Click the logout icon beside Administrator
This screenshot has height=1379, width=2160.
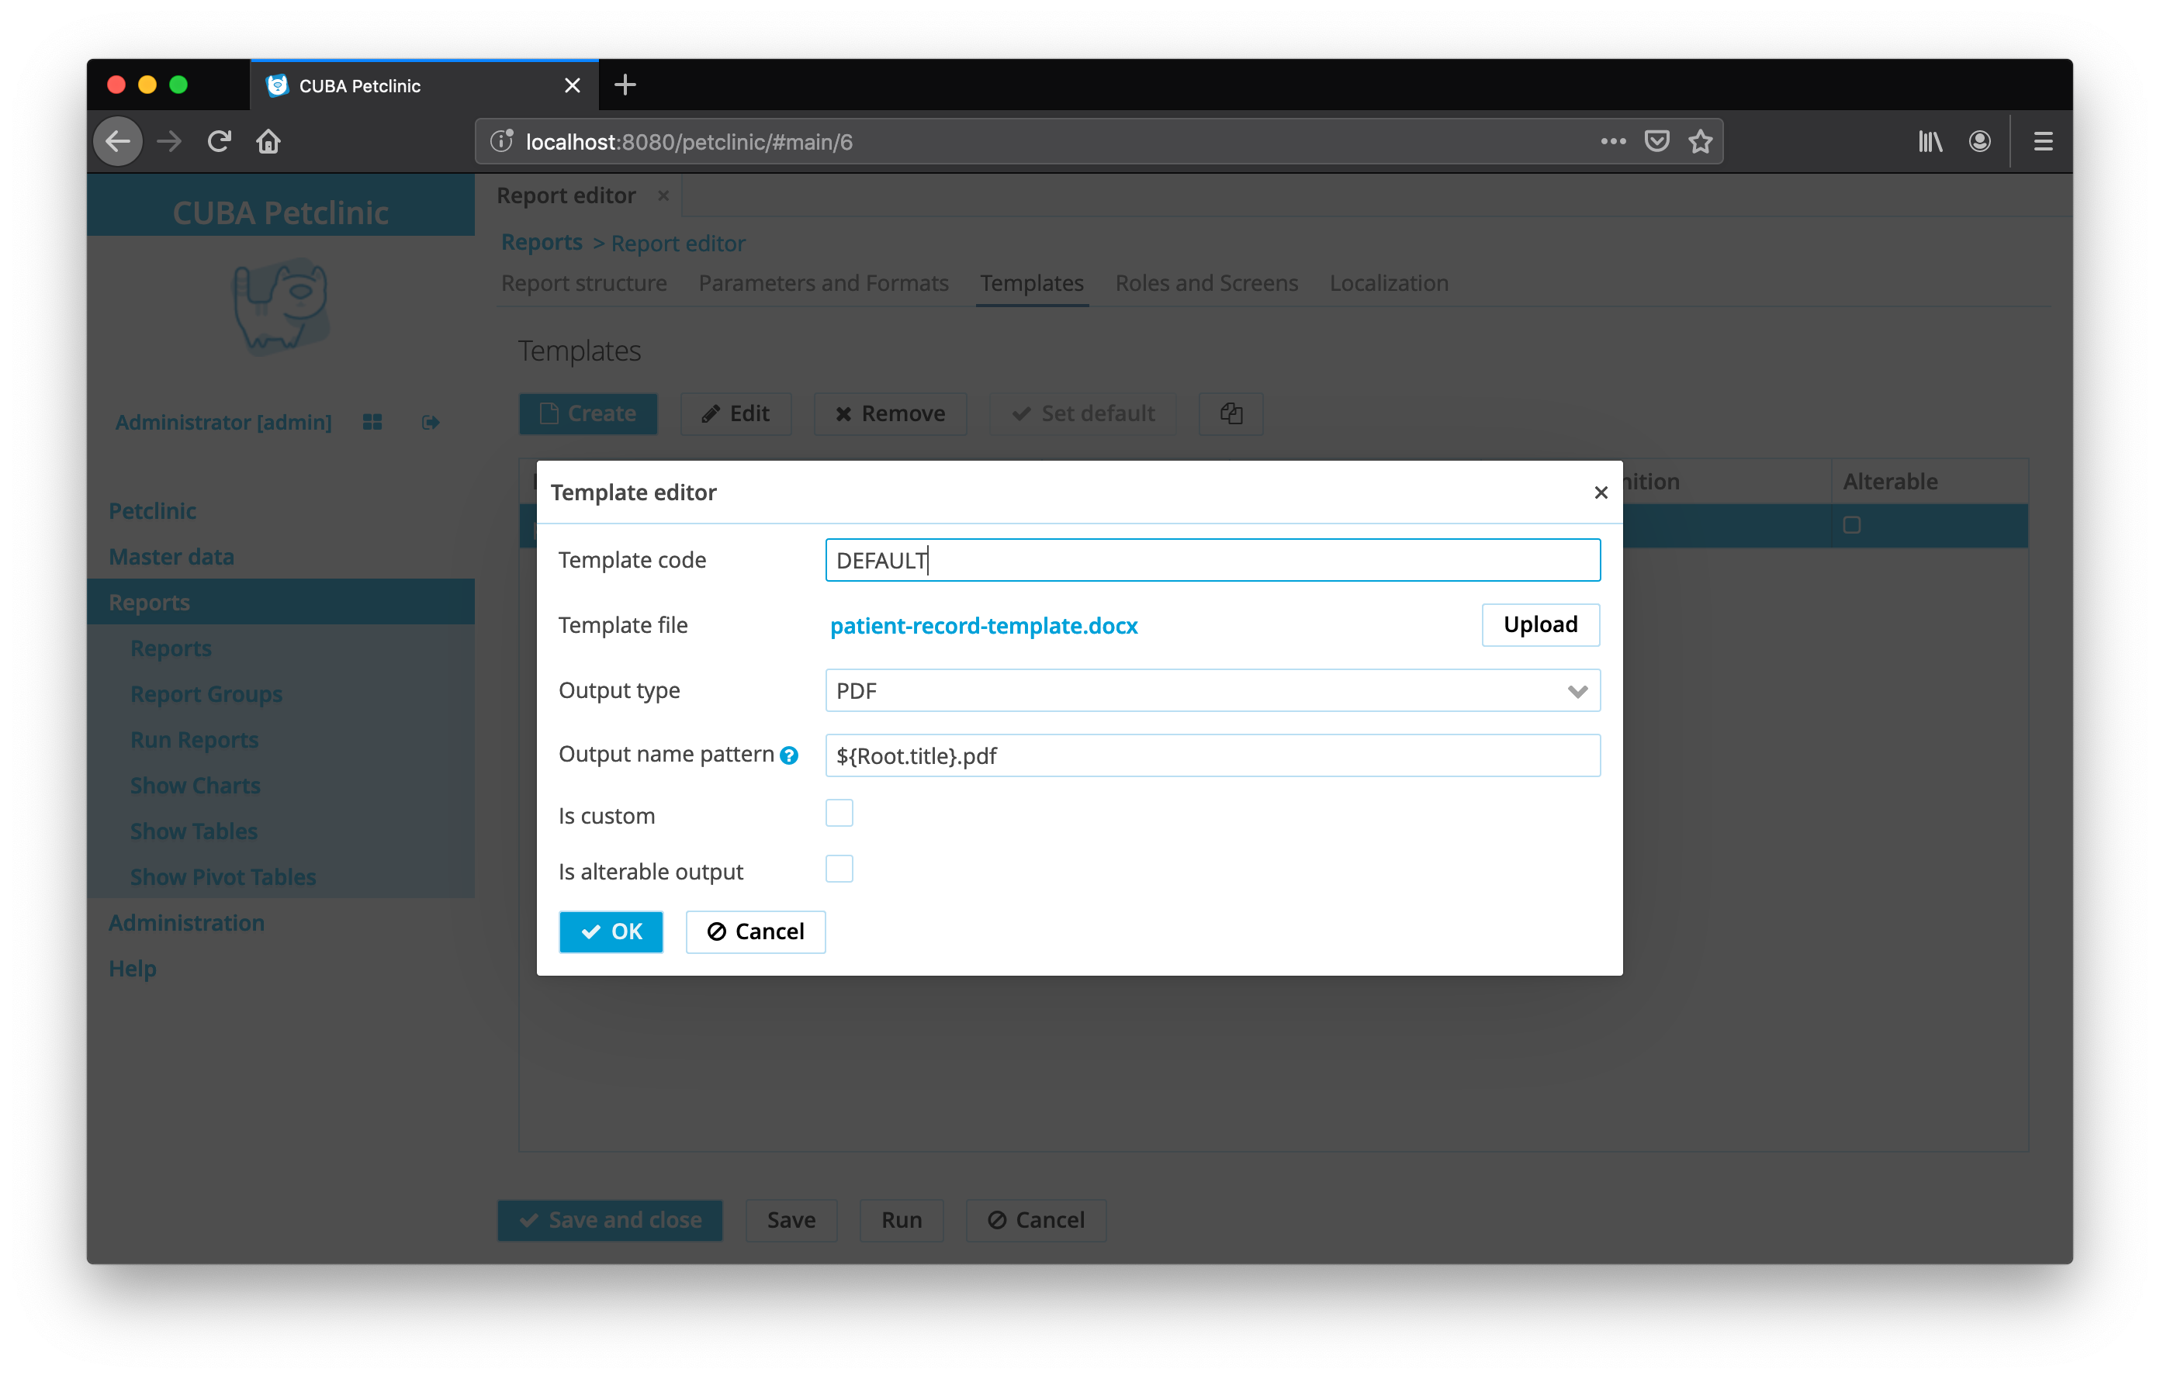tap(431, 422)
